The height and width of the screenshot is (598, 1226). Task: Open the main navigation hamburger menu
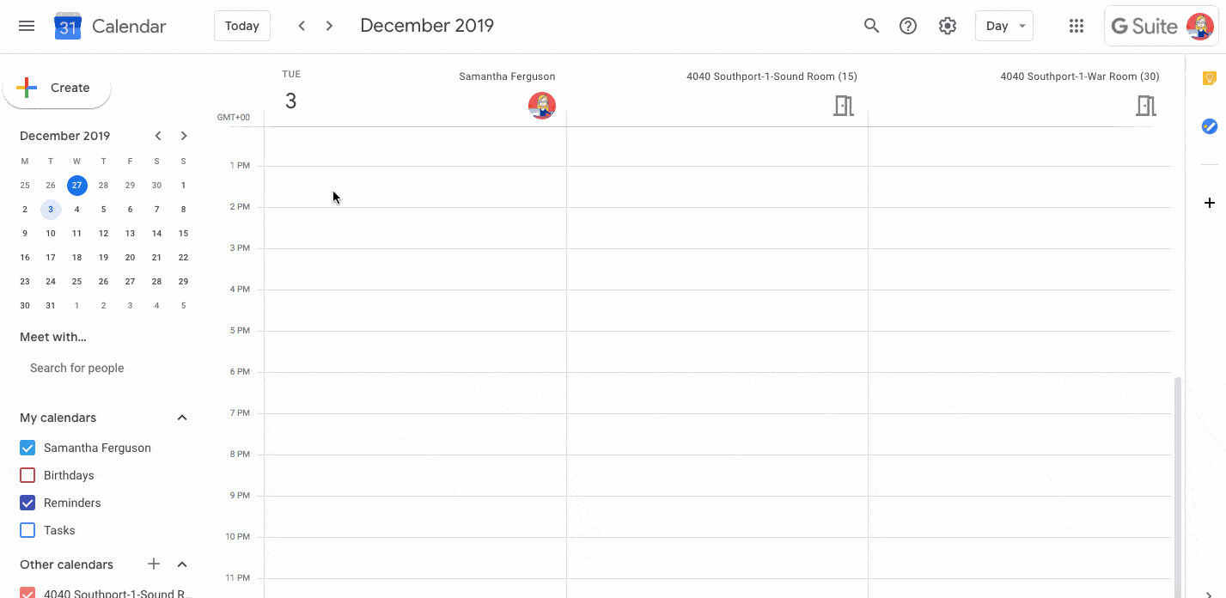coord(26,26)
